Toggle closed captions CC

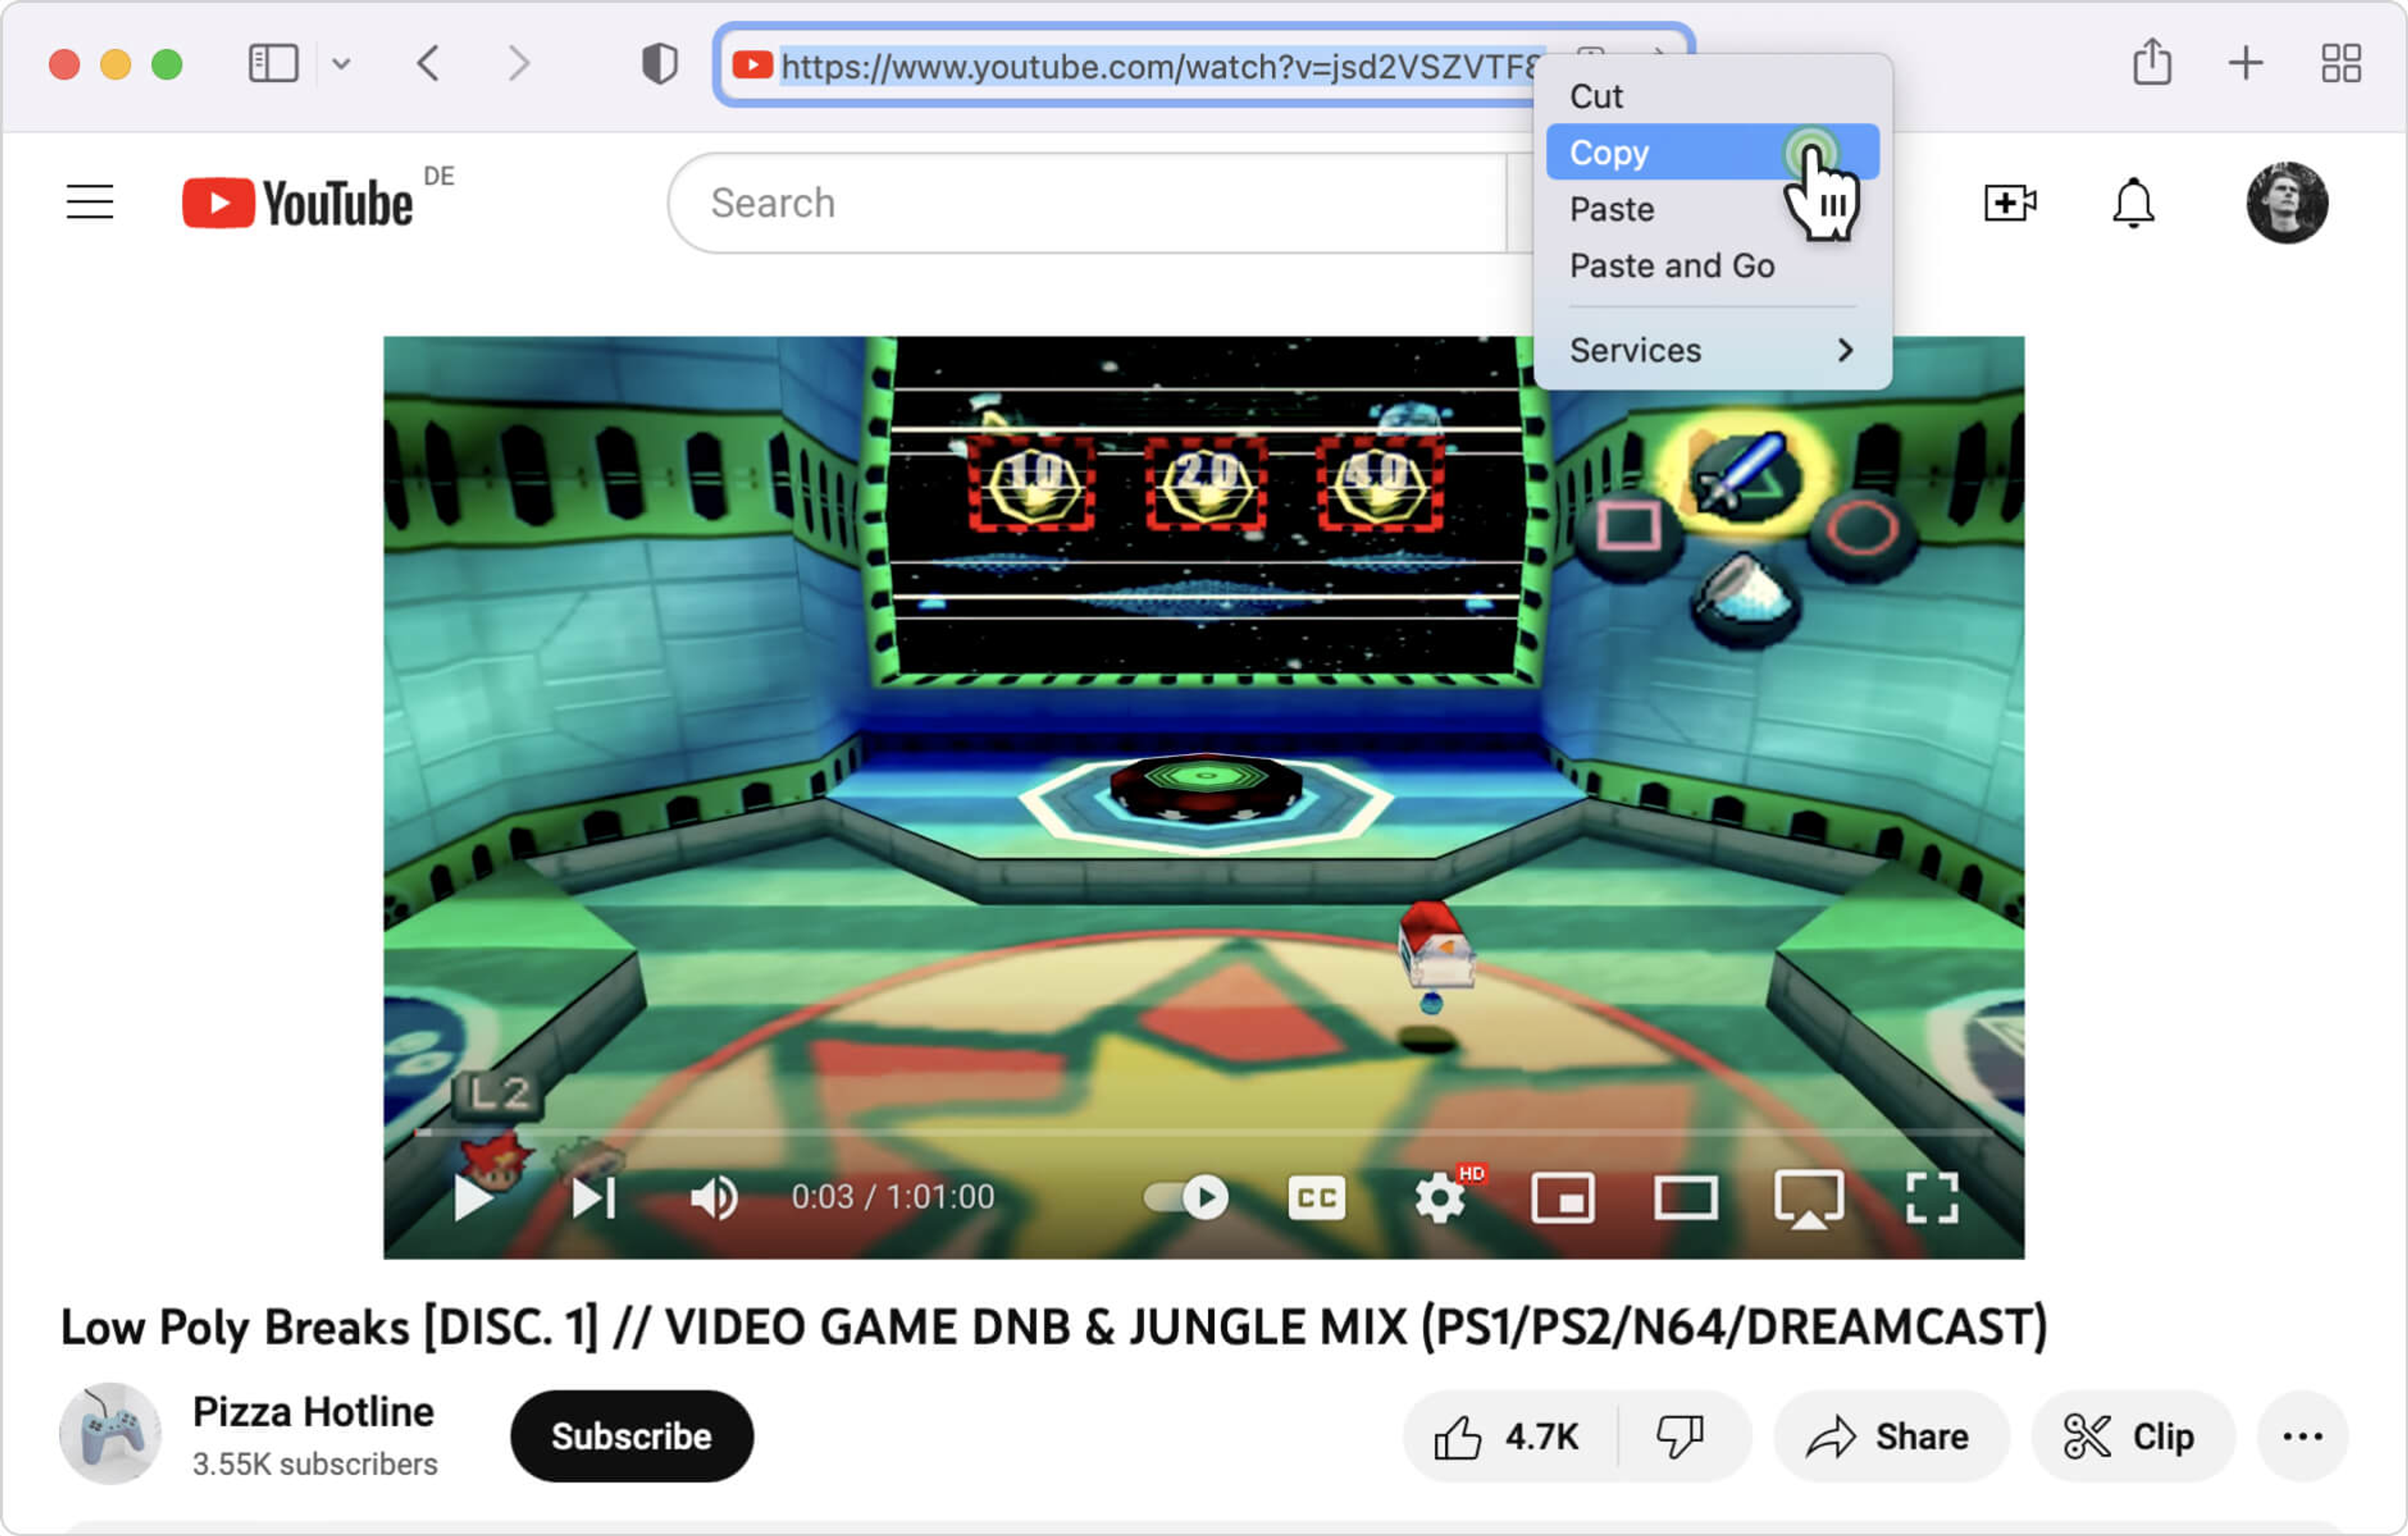click(1316, 1197)
